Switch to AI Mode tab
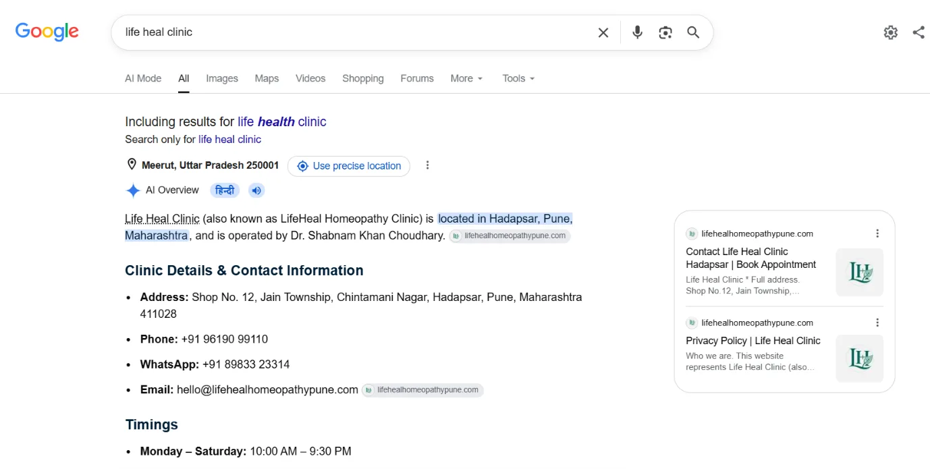Viewport: 930px width, 469px height. click(143, 78)
